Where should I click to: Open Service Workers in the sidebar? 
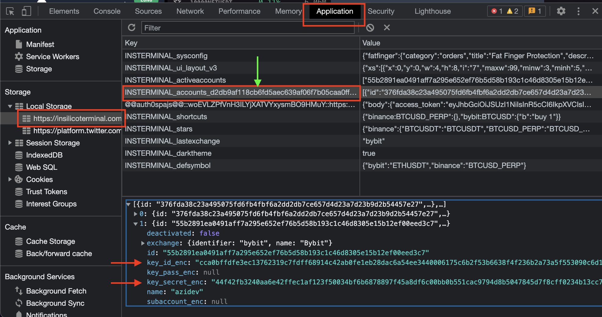coord(52,57)
